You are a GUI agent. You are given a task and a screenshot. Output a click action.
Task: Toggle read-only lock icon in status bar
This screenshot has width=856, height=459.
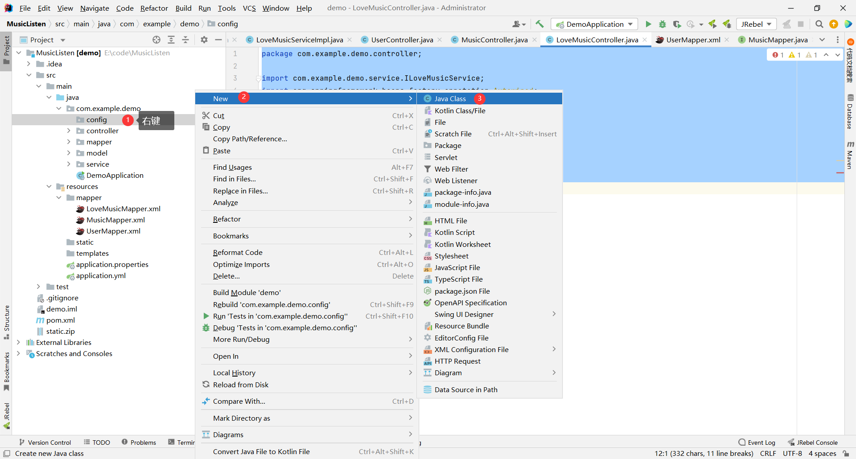[846, 453]
